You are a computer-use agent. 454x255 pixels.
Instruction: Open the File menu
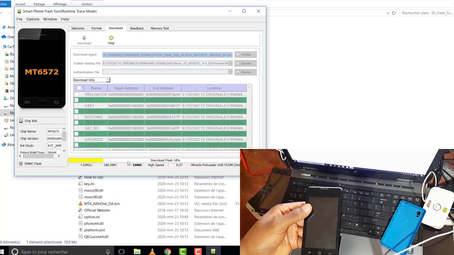pyautogui.click(x=20, y=19)
